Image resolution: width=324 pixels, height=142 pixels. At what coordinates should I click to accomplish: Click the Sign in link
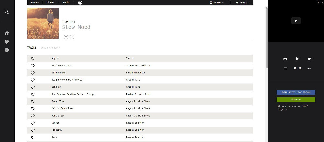coord(282,110)
